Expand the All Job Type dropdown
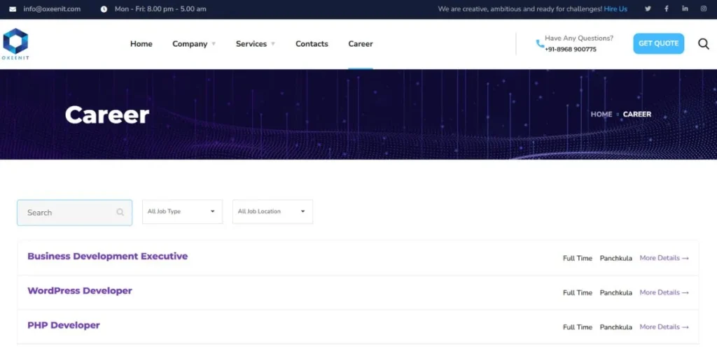The image size is (717, 358). (x=182, y=212)
